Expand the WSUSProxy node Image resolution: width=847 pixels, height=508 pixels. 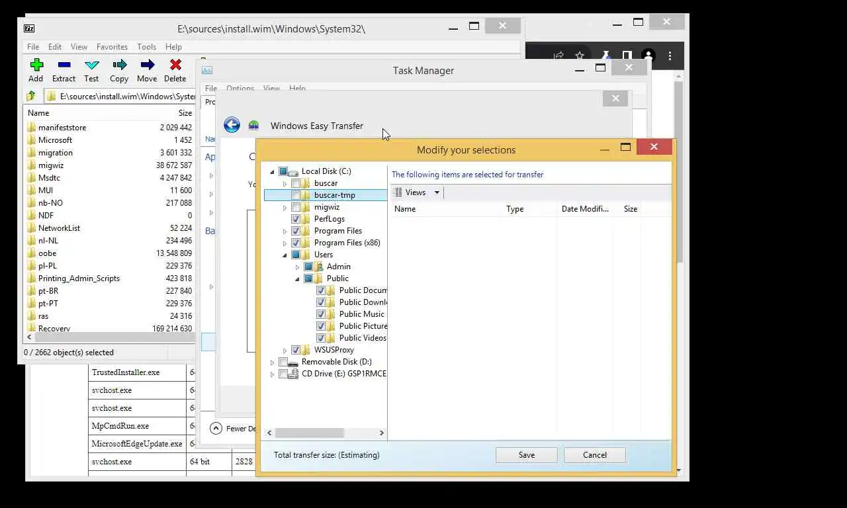tap(285, 350)
